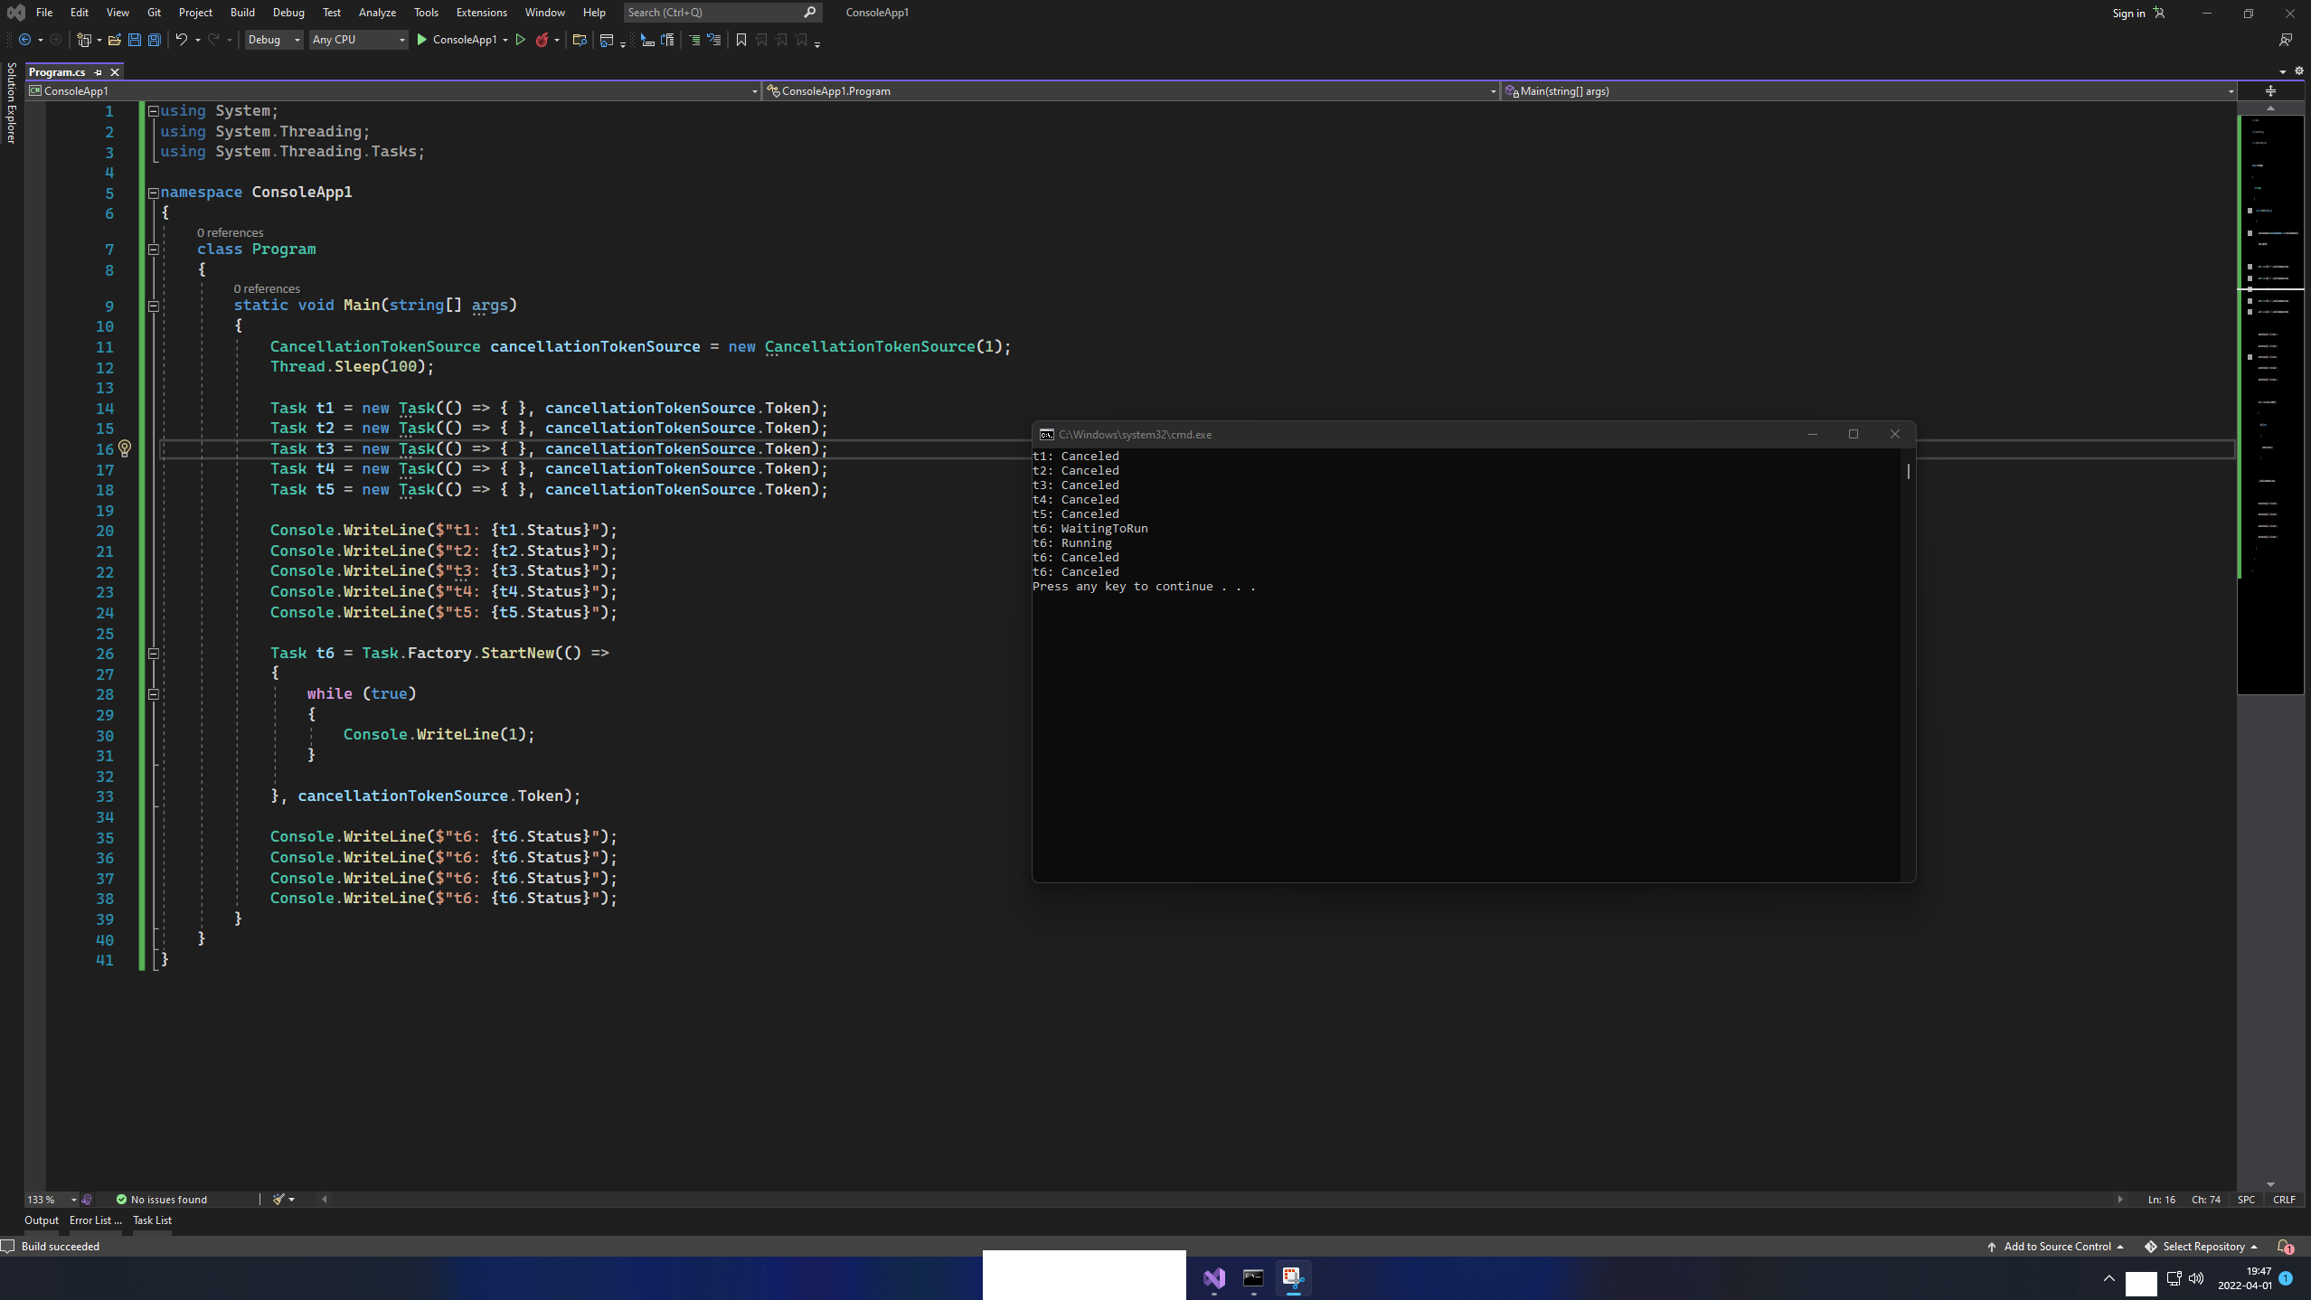The image size is (2311, 1300).
Task: Start without debugging using the hollow play icon
Action: [521, 40]
